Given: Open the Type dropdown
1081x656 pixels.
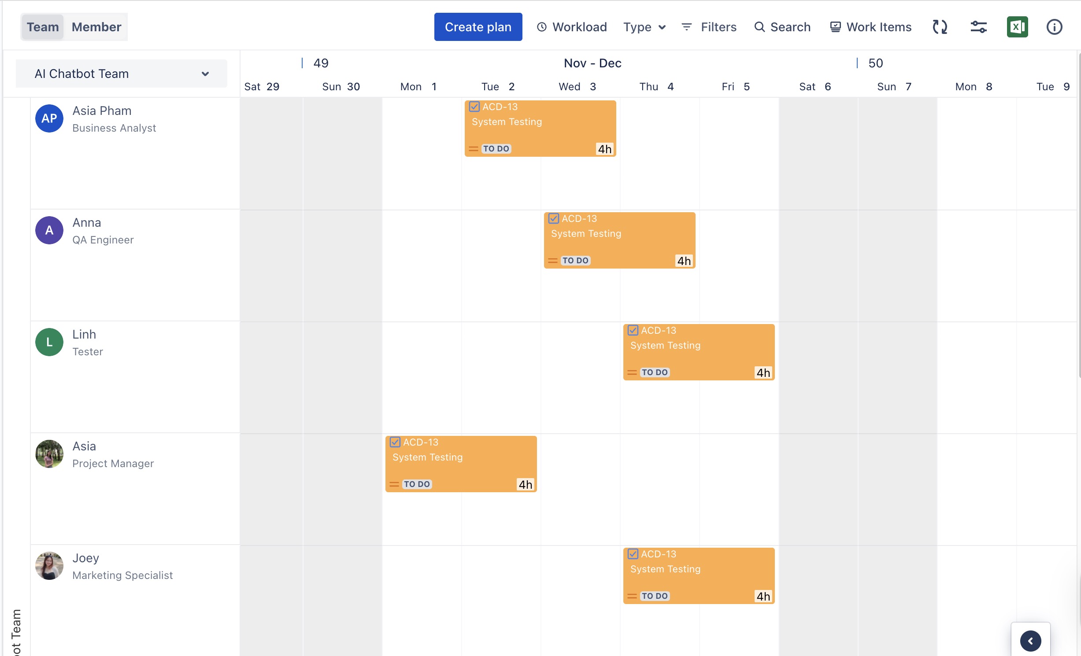Looking at the screenshot, I should pos(644,27).
